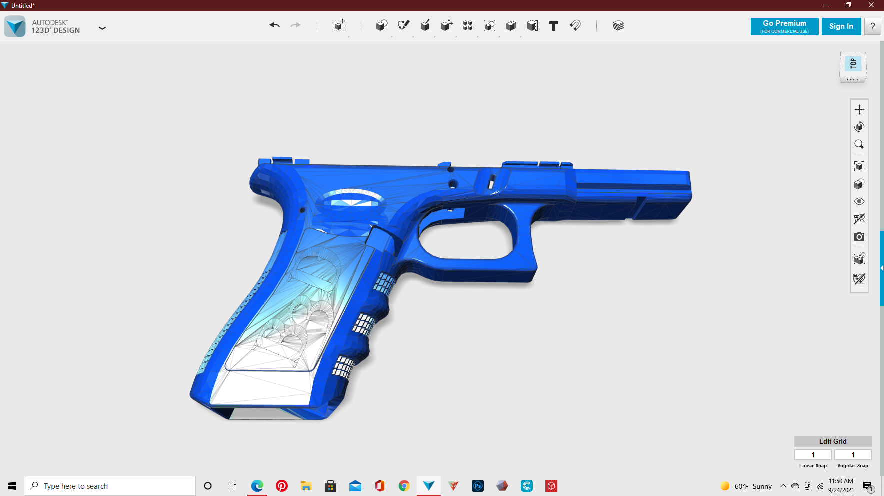This screenshot has height=496, width=884.
Task: Expand the main application menu chevron
Action: pos(102,28)
